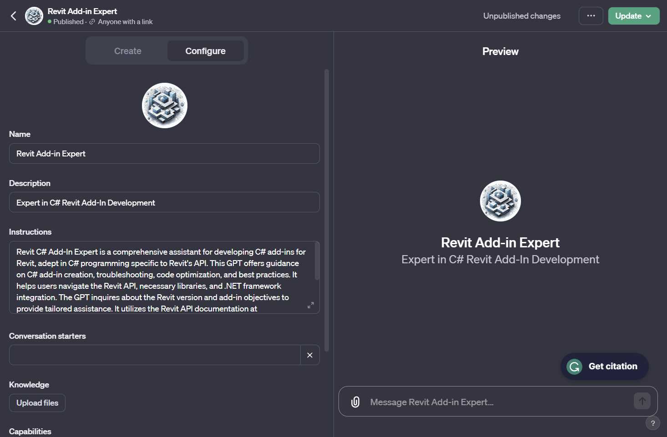Click the 'Preview' heading
Viewport: 667px width, 437px height.
coord(500,51)
